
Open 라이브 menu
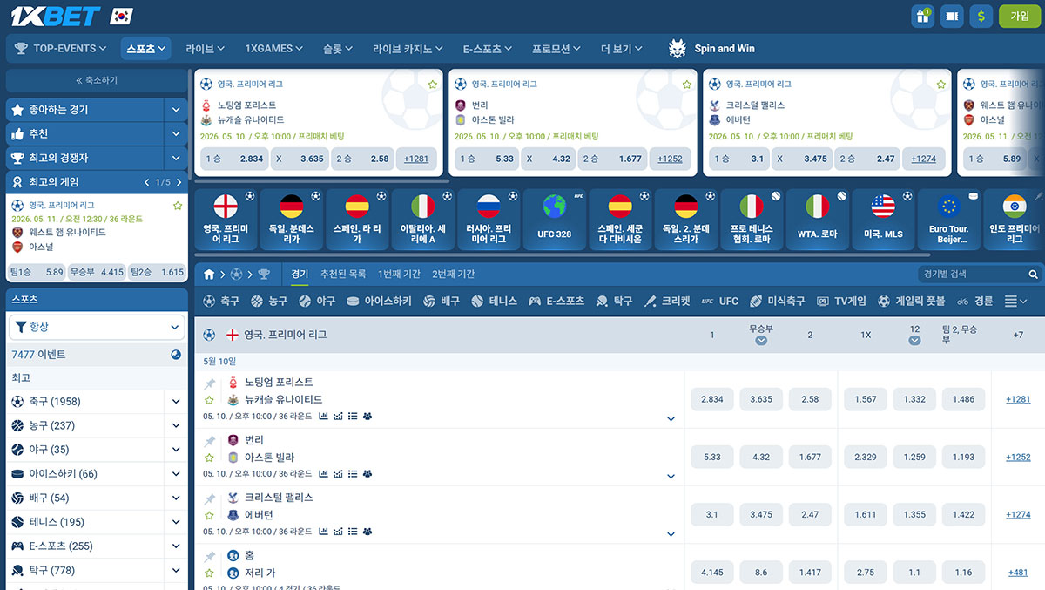(x=206, y=49)
